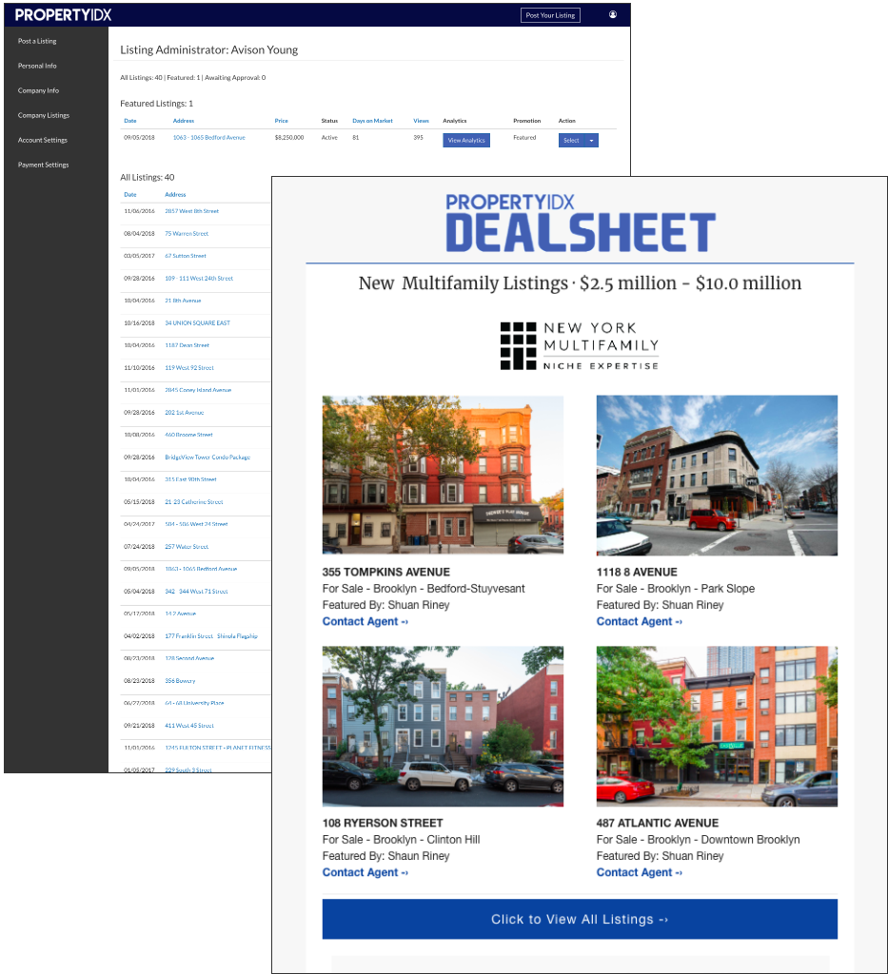
Task: Sort featured listings by Days on Market
Action: 372,121
